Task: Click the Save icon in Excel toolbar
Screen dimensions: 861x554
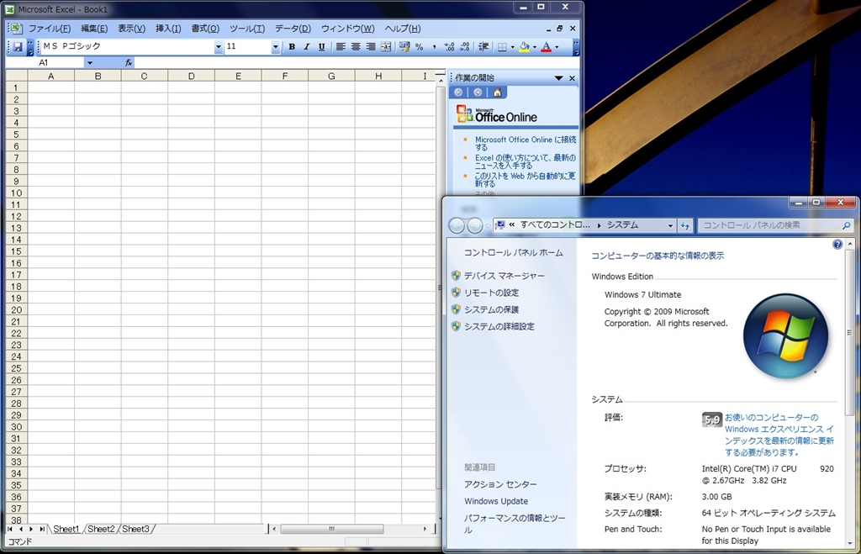Action: point(18,47)
